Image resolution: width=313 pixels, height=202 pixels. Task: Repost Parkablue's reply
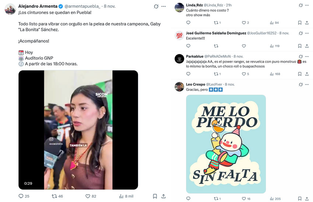click(216, 74)
